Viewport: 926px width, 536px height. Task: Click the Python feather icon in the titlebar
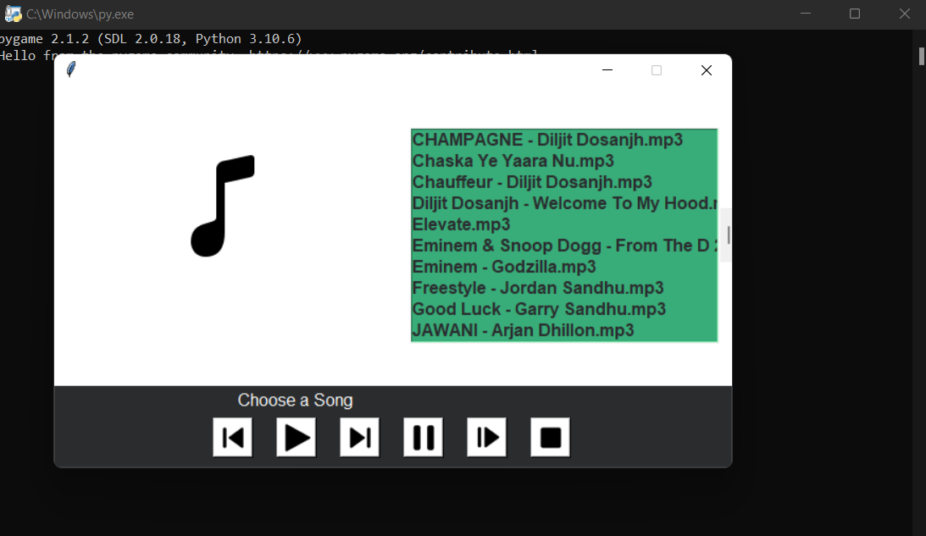[70, 69]
